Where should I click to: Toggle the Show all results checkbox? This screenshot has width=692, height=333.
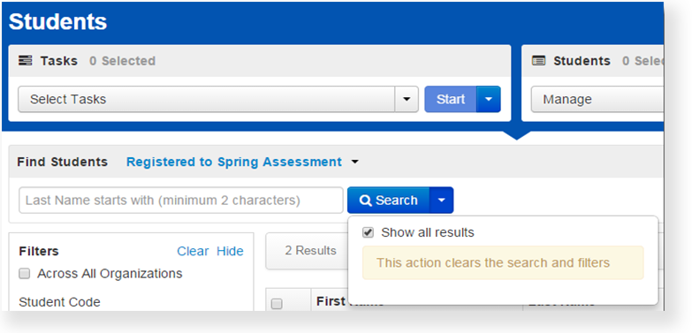click(368, 232)
